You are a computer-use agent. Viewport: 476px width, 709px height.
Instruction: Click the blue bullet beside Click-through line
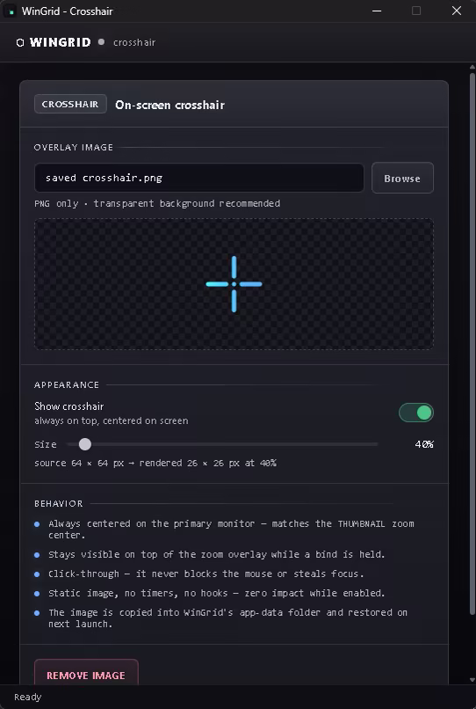tap(37, 574)
